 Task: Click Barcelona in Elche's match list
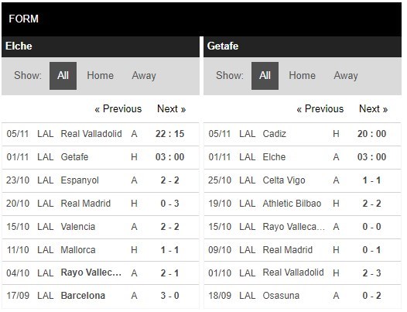83,296
